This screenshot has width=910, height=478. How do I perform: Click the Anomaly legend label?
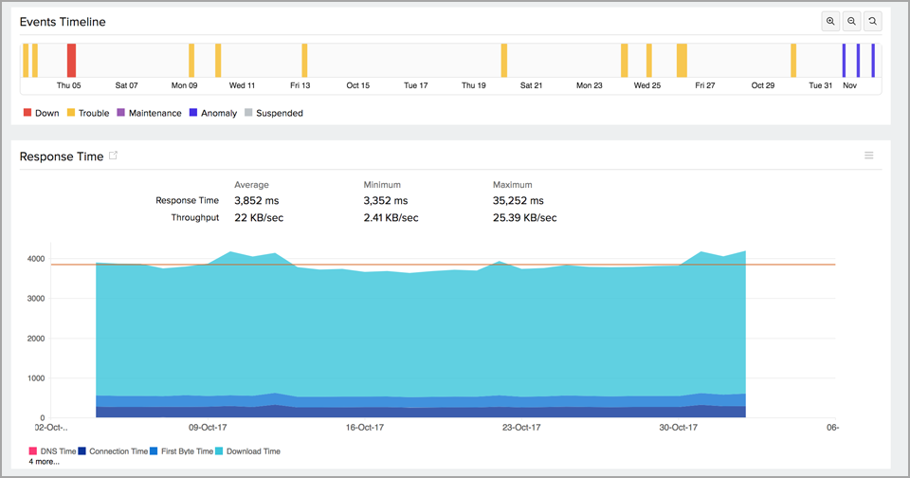(x=219, y=113)
